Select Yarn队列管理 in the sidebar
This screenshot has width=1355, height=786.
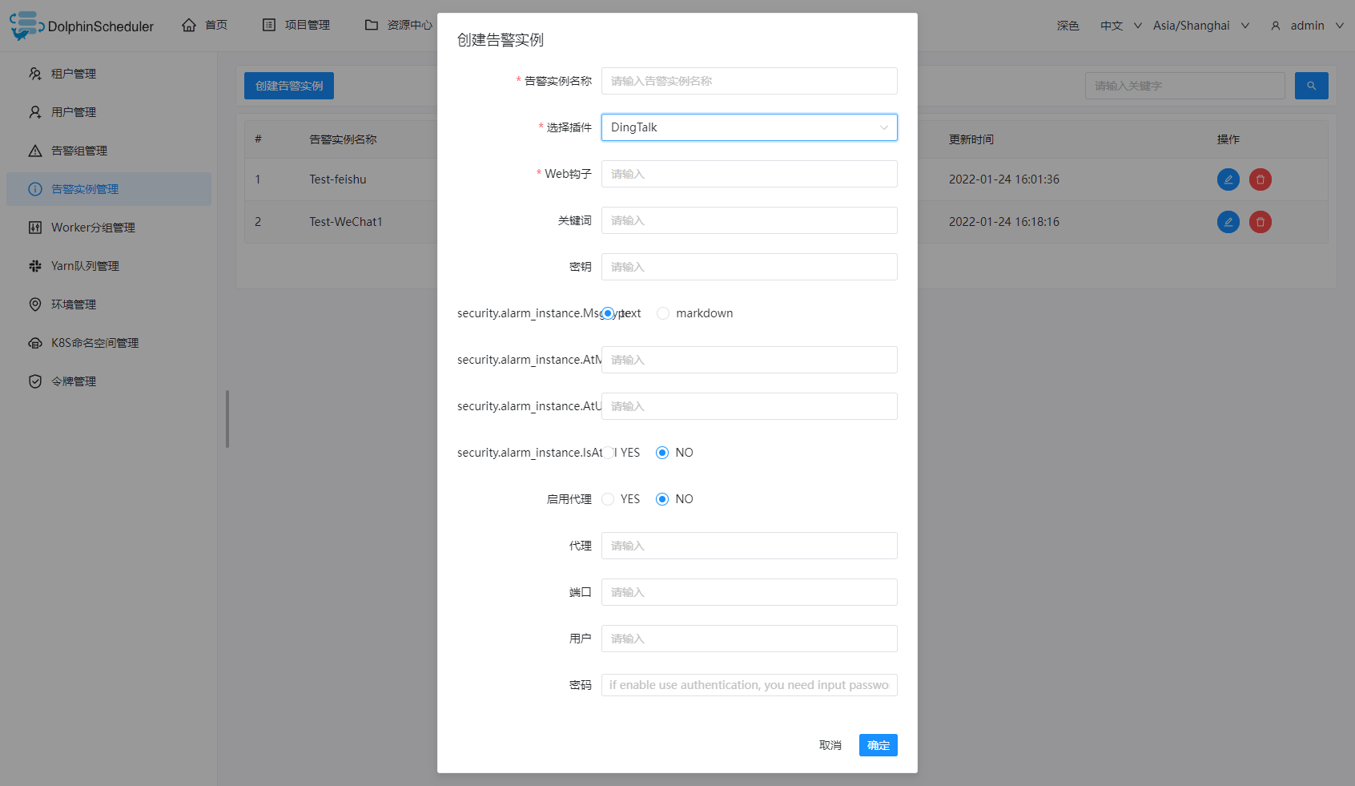[85, 265]
